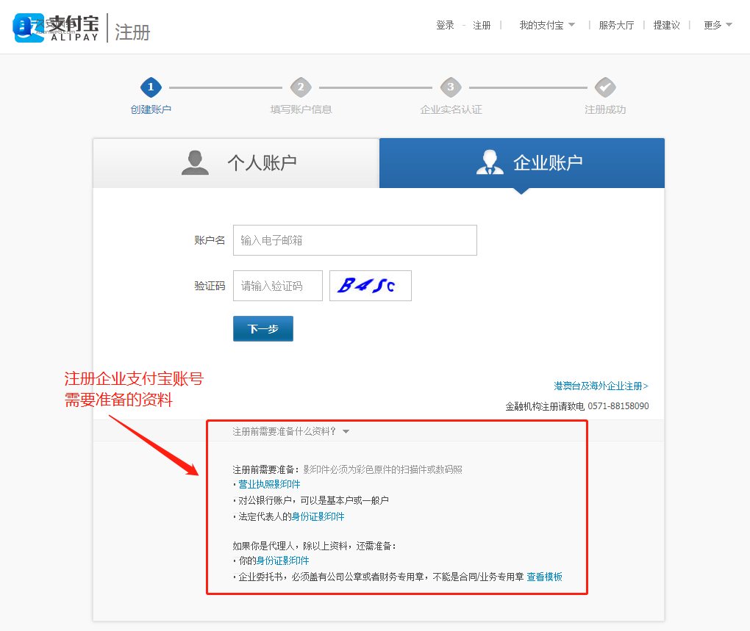Click the 下一步 button
Screen dimensions: 750x631
[263, 328]
